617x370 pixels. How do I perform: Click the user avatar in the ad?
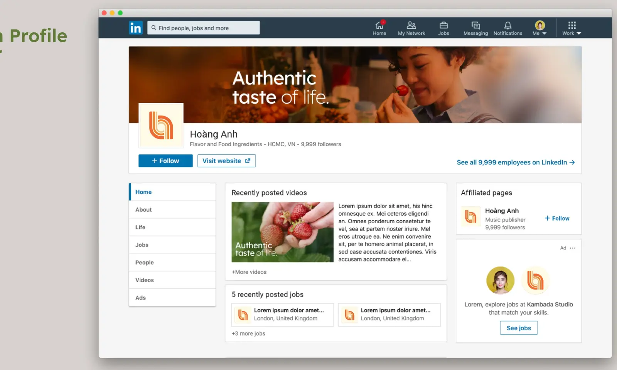[x=500, y=280]
